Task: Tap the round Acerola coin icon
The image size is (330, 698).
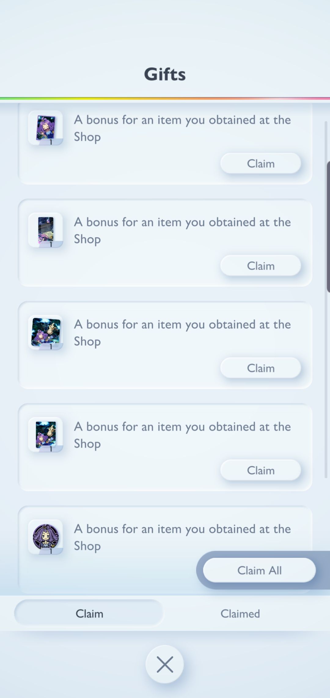Action: pos(46,537)
